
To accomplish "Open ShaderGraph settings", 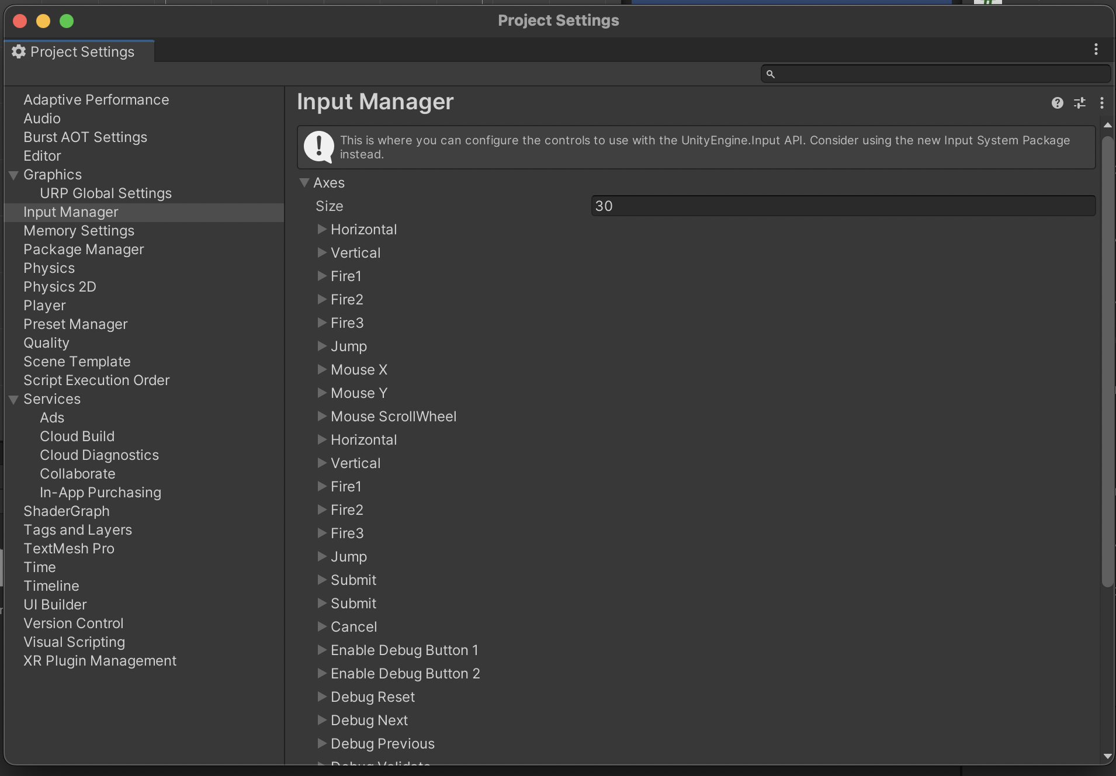I will point(67,511).
